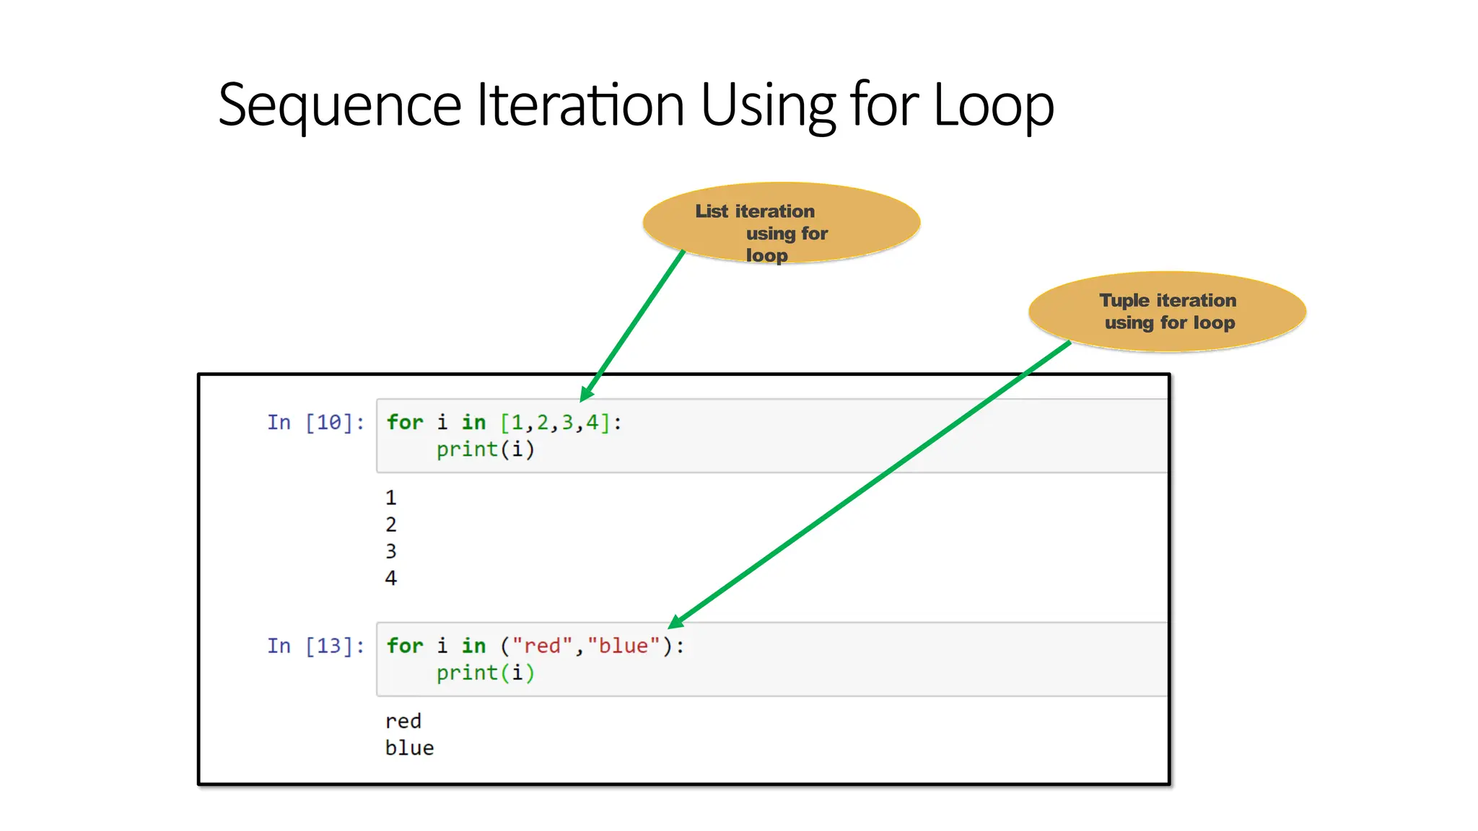Click the output number 1
This screenshot has width=1478, height=831.
coord(390,498)
